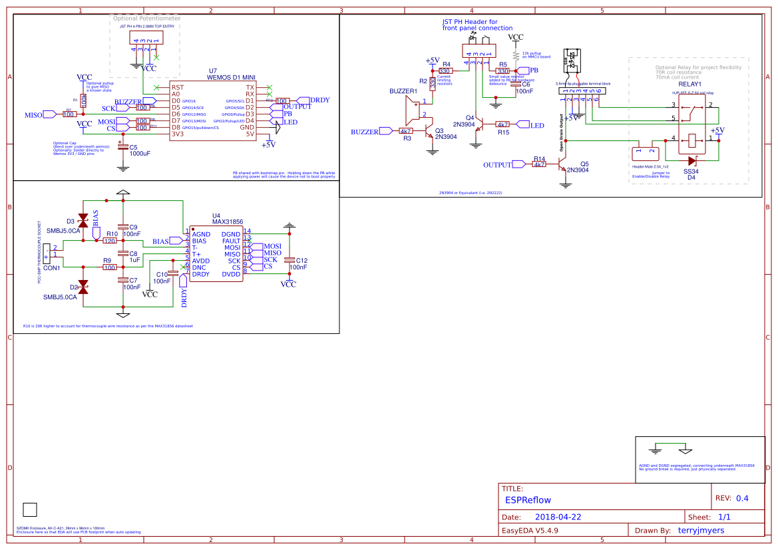
Task: Click the C5 1000uF capacitor symbol
Action: click(x=122, y=145)
